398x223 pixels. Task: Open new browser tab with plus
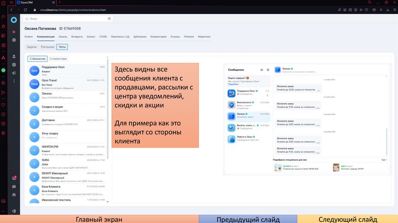click(59, 2)
